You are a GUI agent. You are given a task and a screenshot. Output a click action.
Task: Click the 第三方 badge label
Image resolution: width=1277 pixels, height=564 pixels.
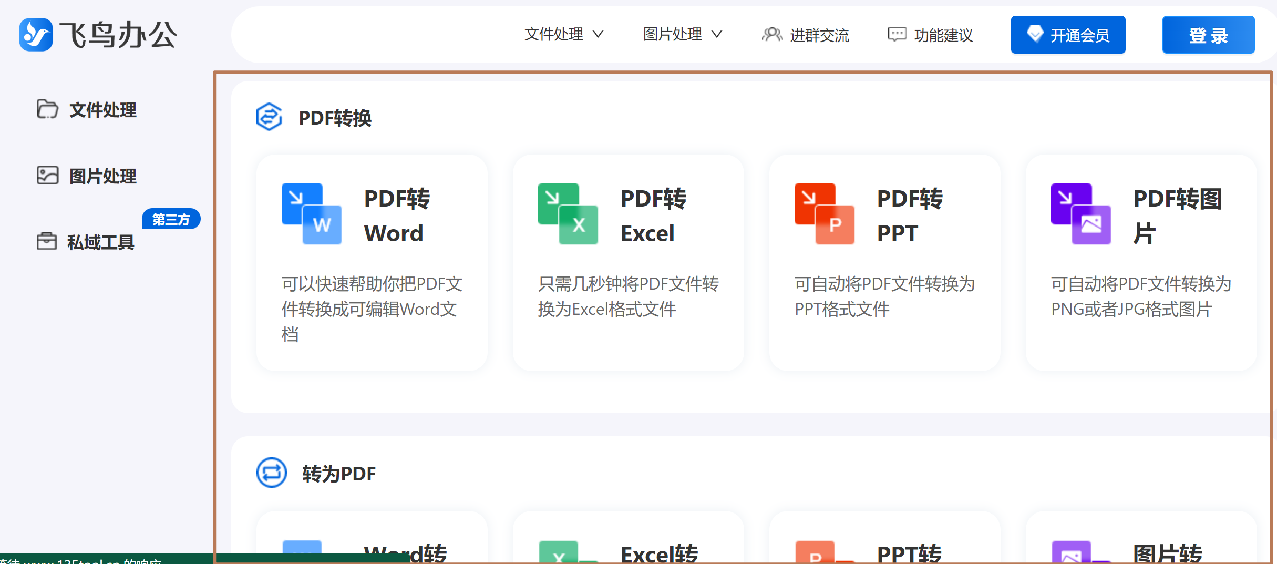(171, 219)
